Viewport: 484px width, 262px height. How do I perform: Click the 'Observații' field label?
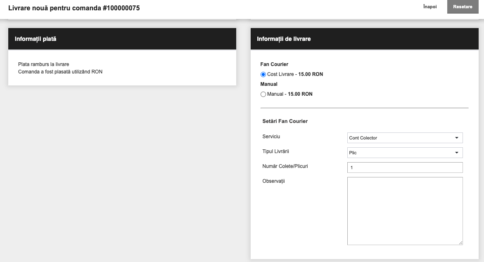pos(273,181)
